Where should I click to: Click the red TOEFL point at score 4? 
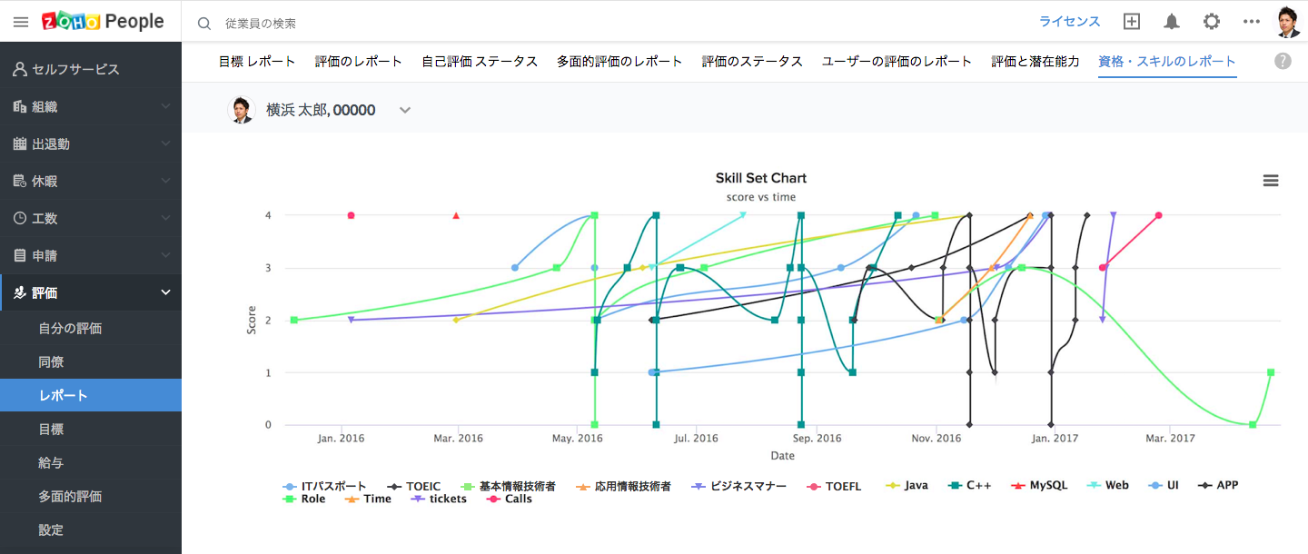[351, 215]
